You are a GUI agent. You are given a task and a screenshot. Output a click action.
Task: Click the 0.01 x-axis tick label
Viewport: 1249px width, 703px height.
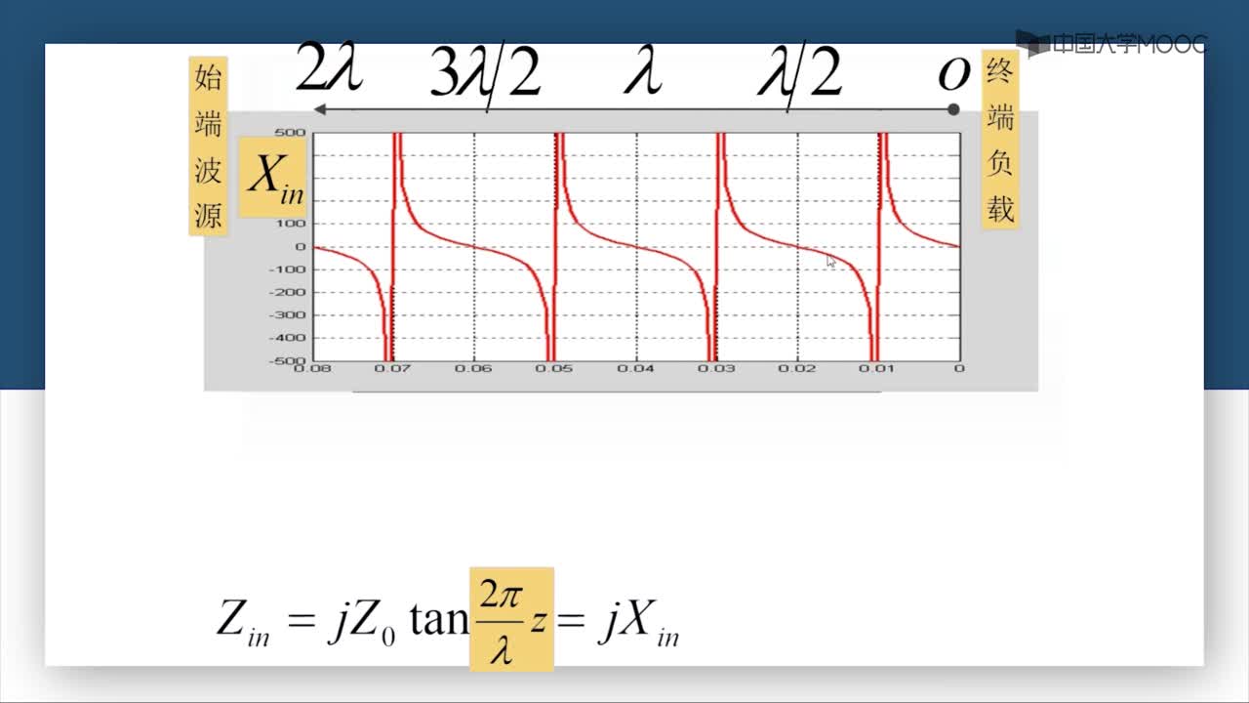coord(879,368)
